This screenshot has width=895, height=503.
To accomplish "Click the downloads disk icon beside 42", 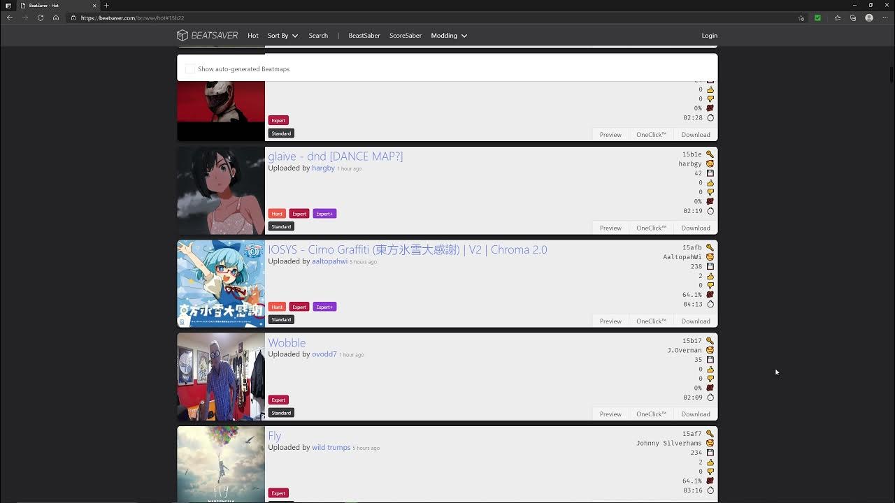I will point(710,173).
